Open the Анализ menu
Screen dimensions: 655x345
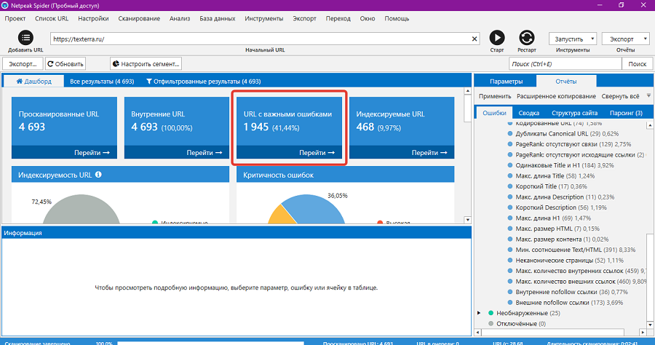click(x=180, y=18)
